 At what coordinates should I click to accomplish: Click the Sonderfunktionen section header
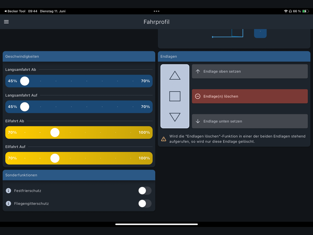click(x=79, y=175)
